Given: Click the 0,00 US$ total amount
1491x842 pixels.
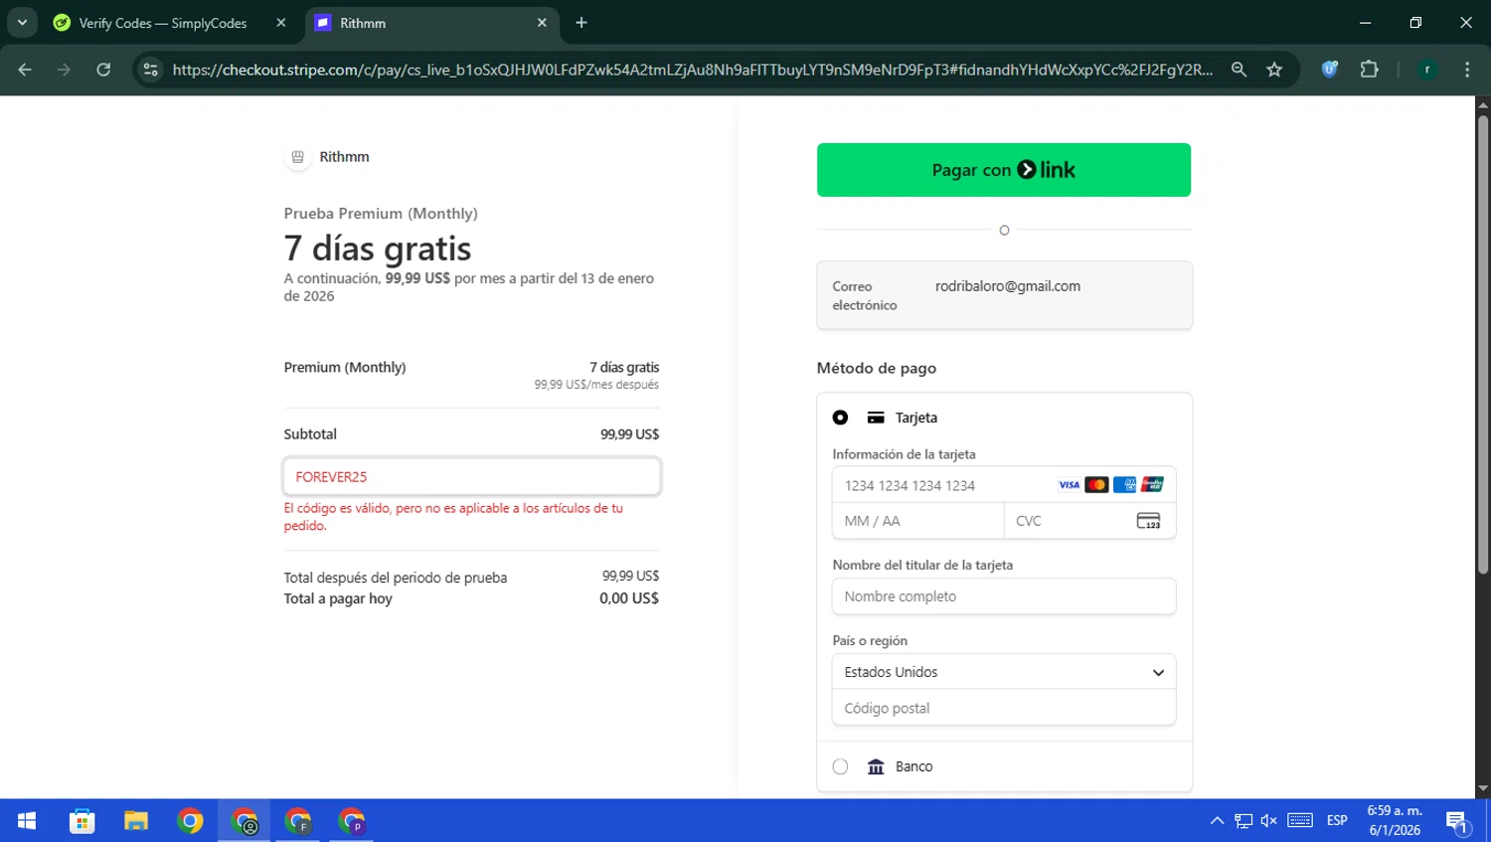Looking at the screenshot, I should [x=629, y=598].
